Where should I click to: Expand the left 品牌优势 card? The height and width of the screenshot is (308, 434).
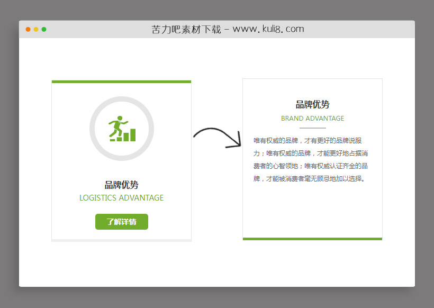pyautogui.click(x=121, y=160)
